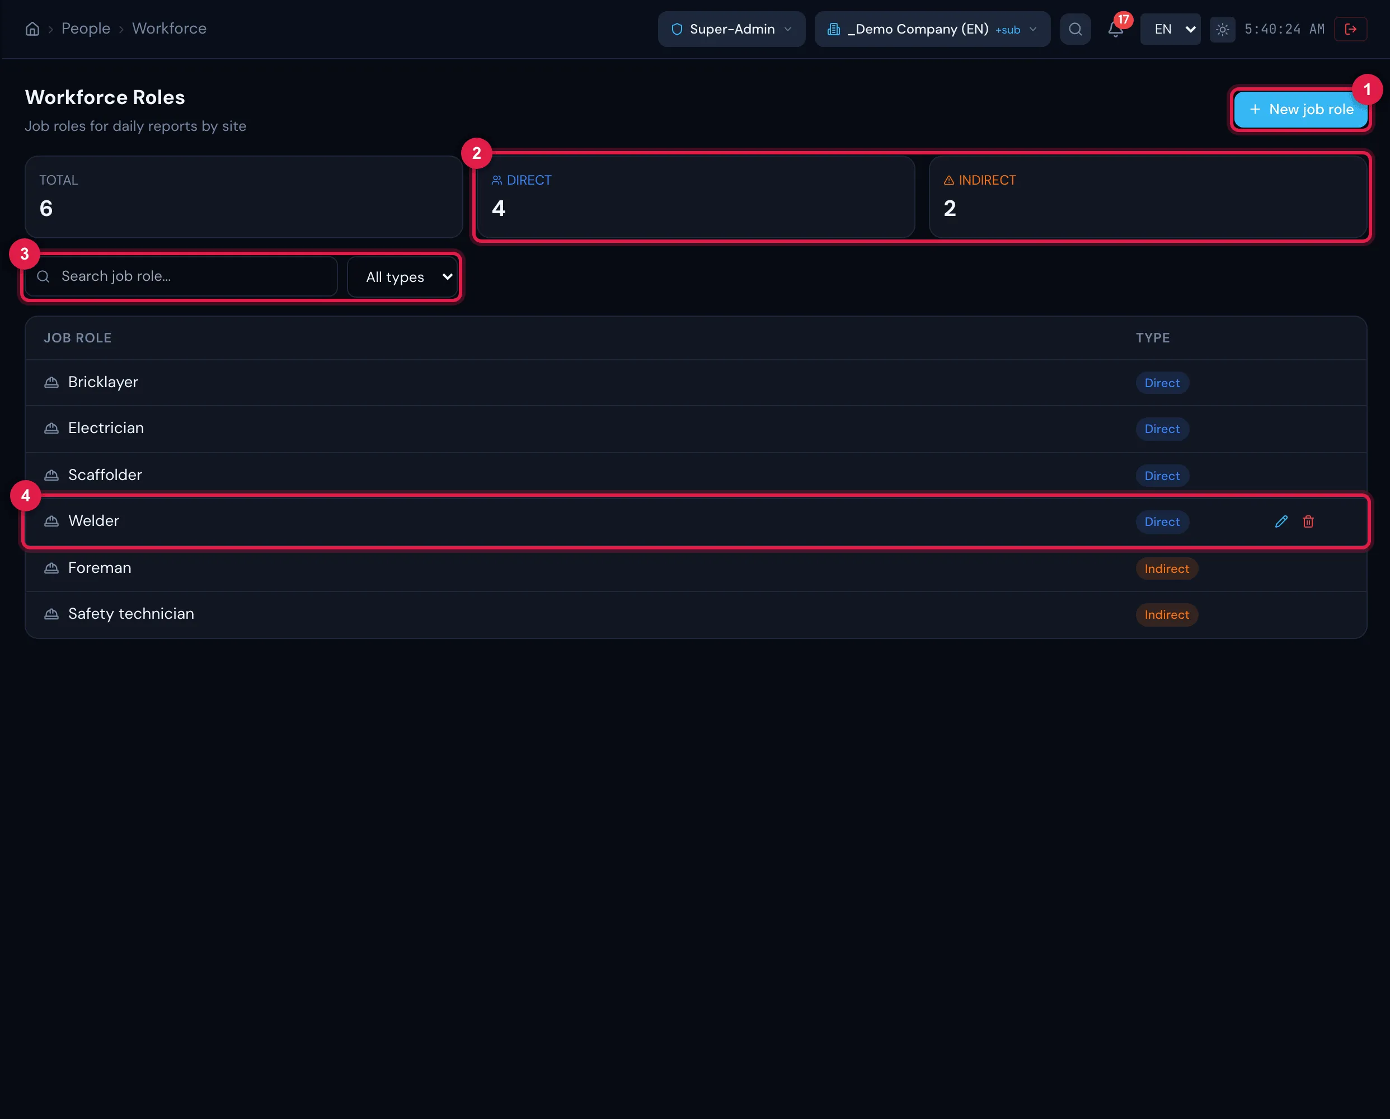Image resolution: width=1390 pixels, height=1119 pixels.
Task: Click the Direct badge in Bricklayer row
Action: (x=1162, y=383)
